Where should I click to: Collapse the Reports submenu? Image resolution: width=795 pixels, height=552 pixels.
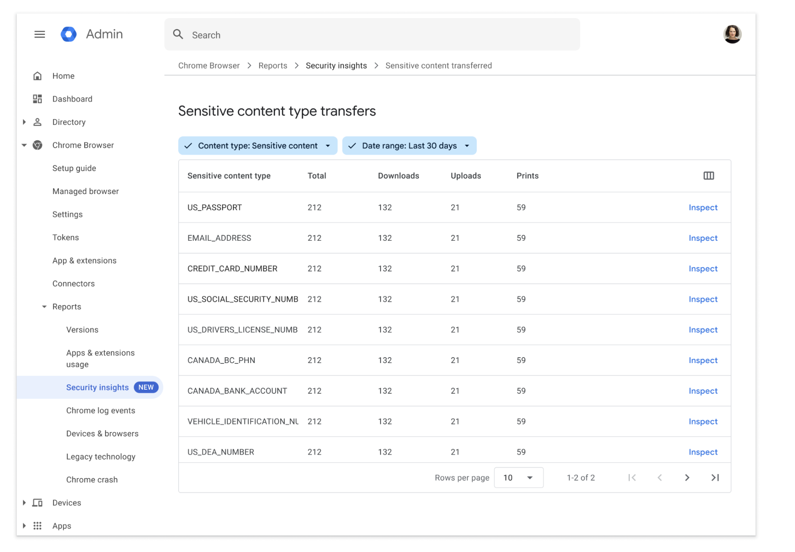(44, 307)
